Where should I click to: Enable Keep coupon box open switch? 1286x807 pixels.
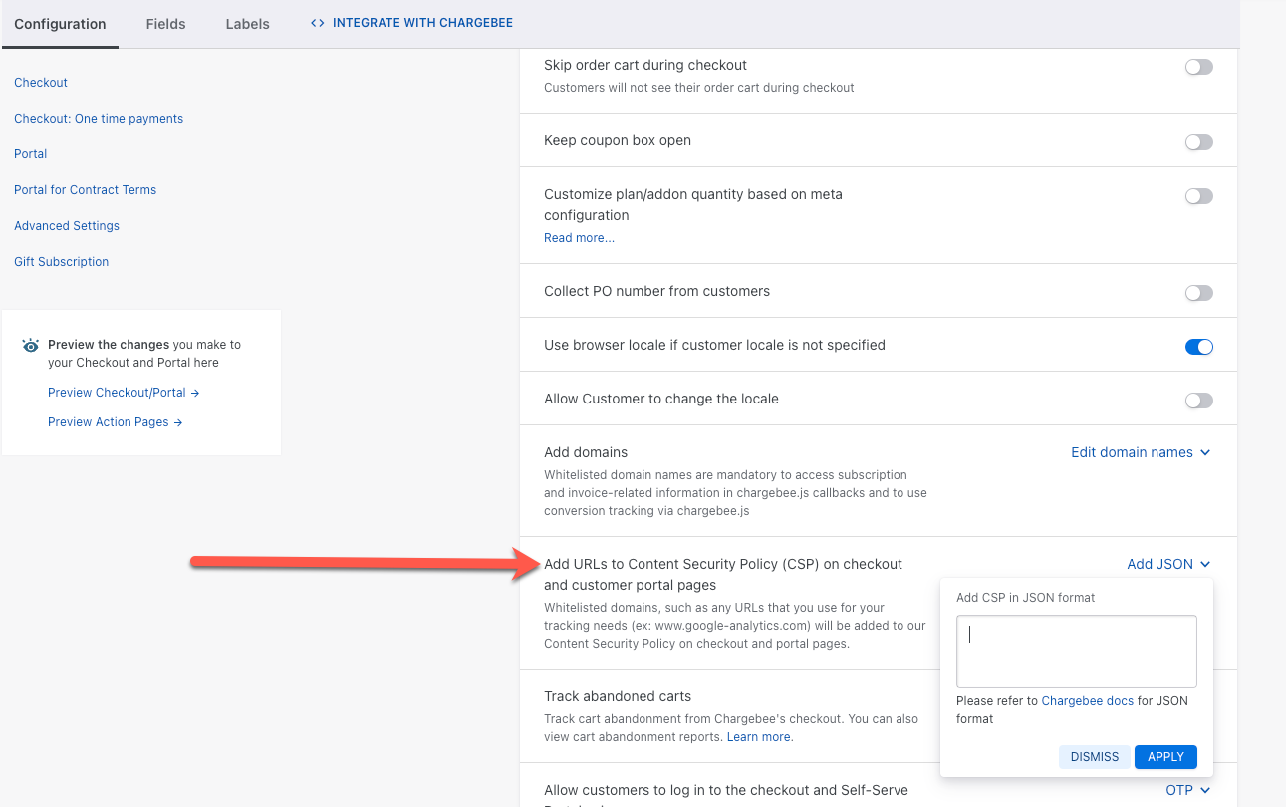1198,142
